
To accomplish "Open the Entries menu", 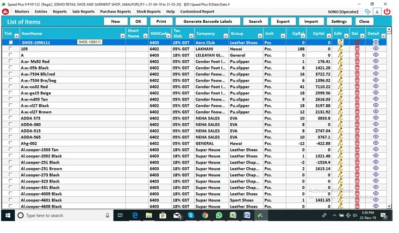I will (41, 11).
